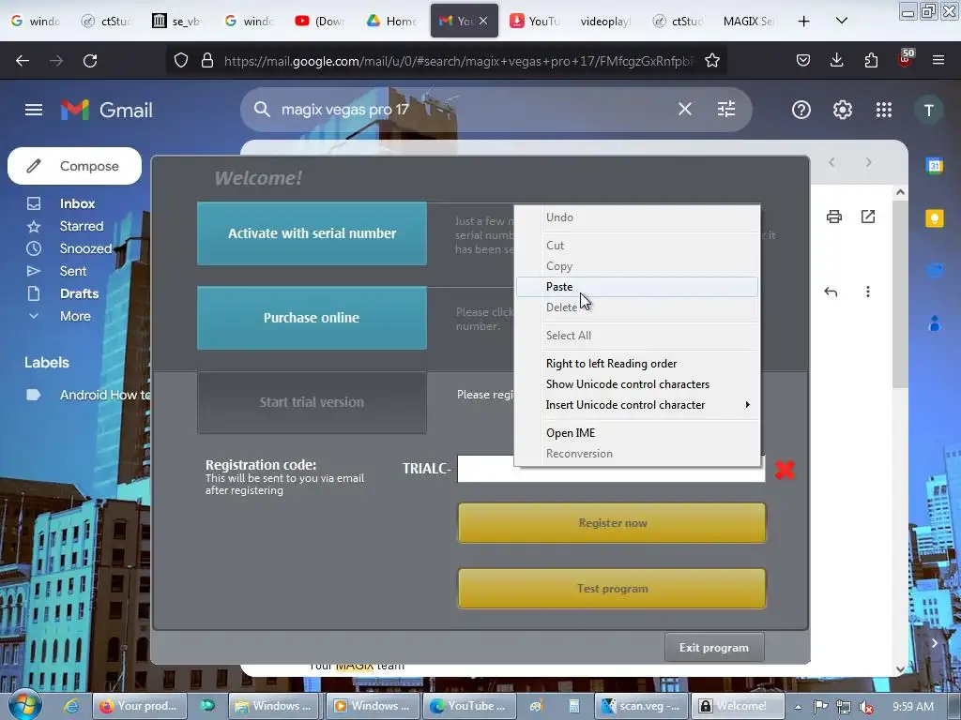Image resolution: width=961 pixels, height=720 pixels.
Task: Click the Start trial version button
Action: pyautogui.click(x=312, y=402)
